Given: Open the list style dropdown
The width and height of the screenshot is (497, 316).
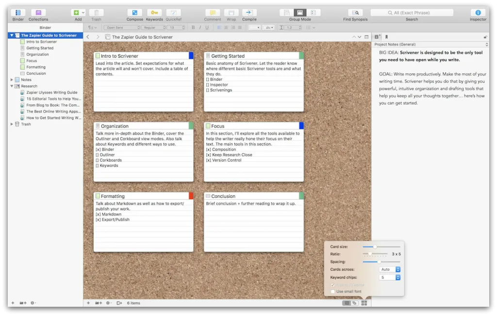Looking at the screenshot, I should 310,28.
